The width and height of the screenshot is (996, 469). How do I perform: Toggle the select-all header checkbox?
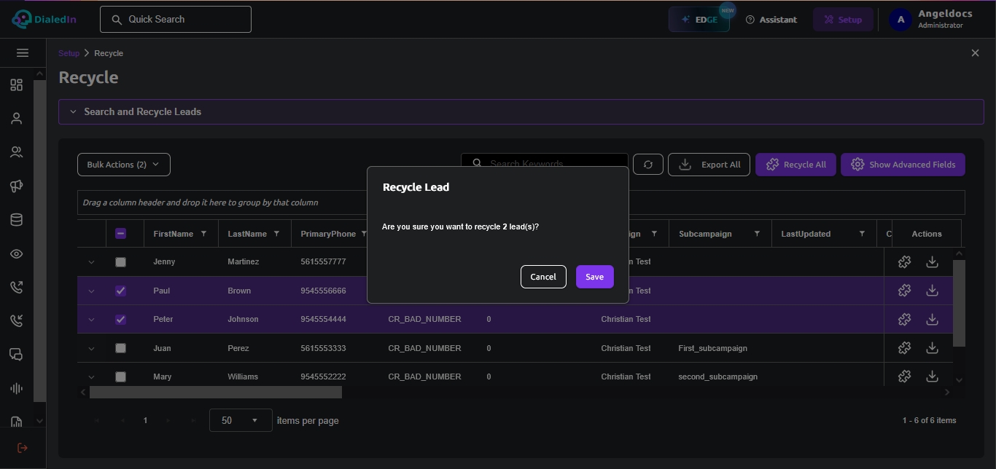coord(121,234)
